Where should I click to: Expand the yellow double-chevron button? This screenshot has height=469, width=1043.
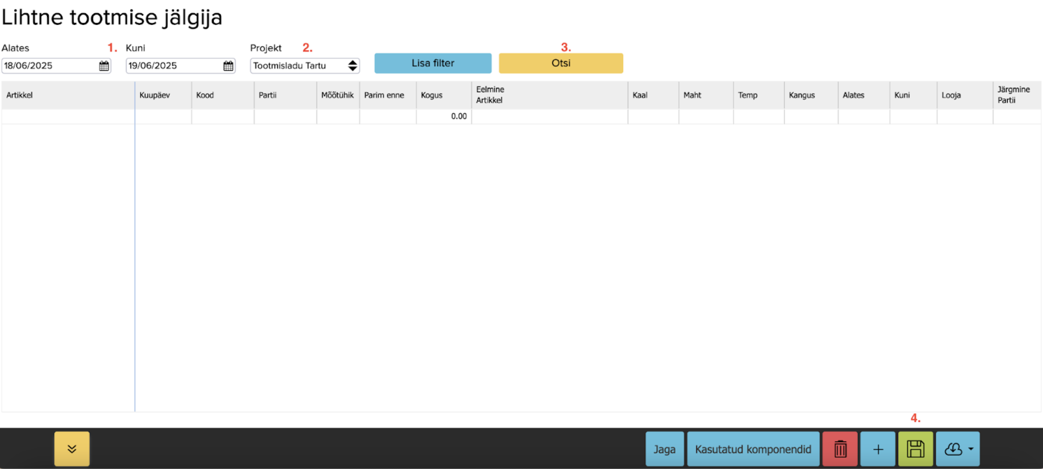pyautogui.click(x=72, y=449)
